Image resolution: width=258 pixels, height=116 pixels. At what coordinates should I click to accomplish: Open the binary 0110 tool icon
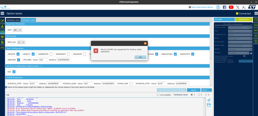(256, 41)
